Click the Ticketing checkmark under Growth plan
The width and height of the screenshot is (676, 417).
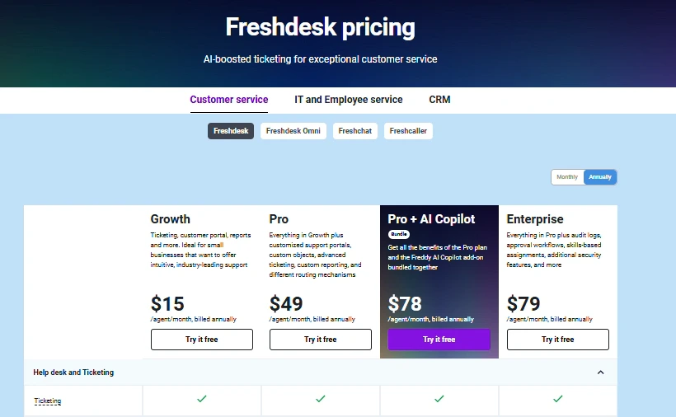tap(201, 399)
